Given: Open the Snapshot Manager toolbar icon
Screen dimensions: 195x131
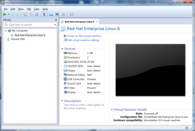Looking at the screenshot, I should point(37,14).
